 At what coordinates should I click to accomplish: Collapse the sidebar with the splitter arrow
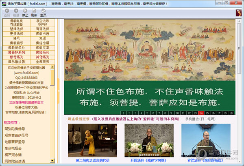(59, 91)
